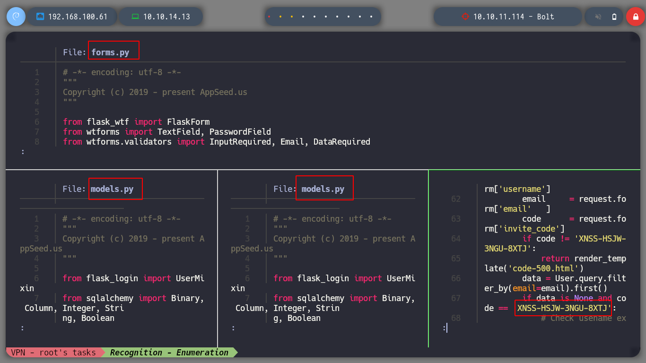The width and height of the screenshot is (646, 363).
Task: Click the late('code-500.html') text
Action: click(534, 268)
